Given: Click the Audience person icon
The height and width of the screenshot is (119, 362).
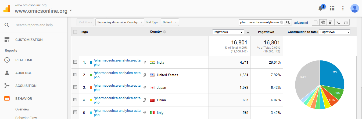Looking at the screenshot, I should (x=7, y=73).
